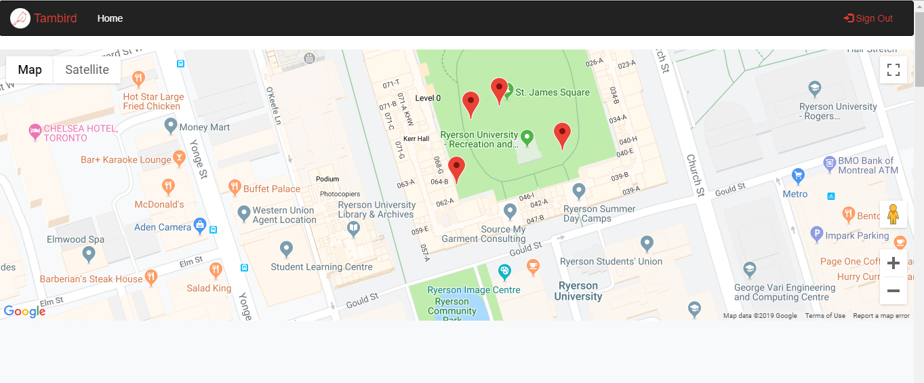Open the Terms of Use link
The image size is (924, 383).
(825, 316)
